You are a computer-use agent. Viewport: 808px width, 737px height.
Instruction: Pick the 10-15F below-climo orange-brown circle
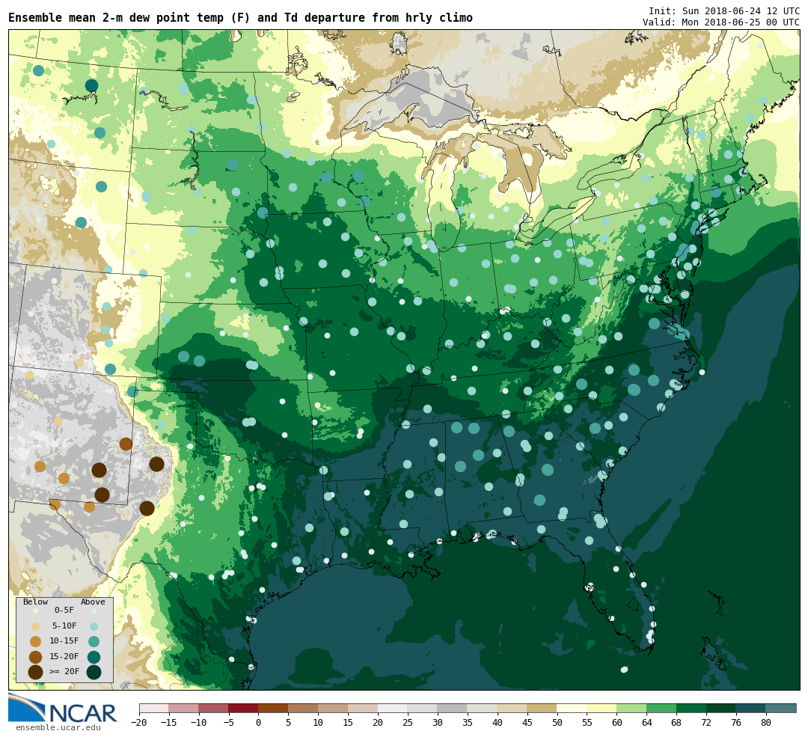pyautogui.click(x=36, y=642)
